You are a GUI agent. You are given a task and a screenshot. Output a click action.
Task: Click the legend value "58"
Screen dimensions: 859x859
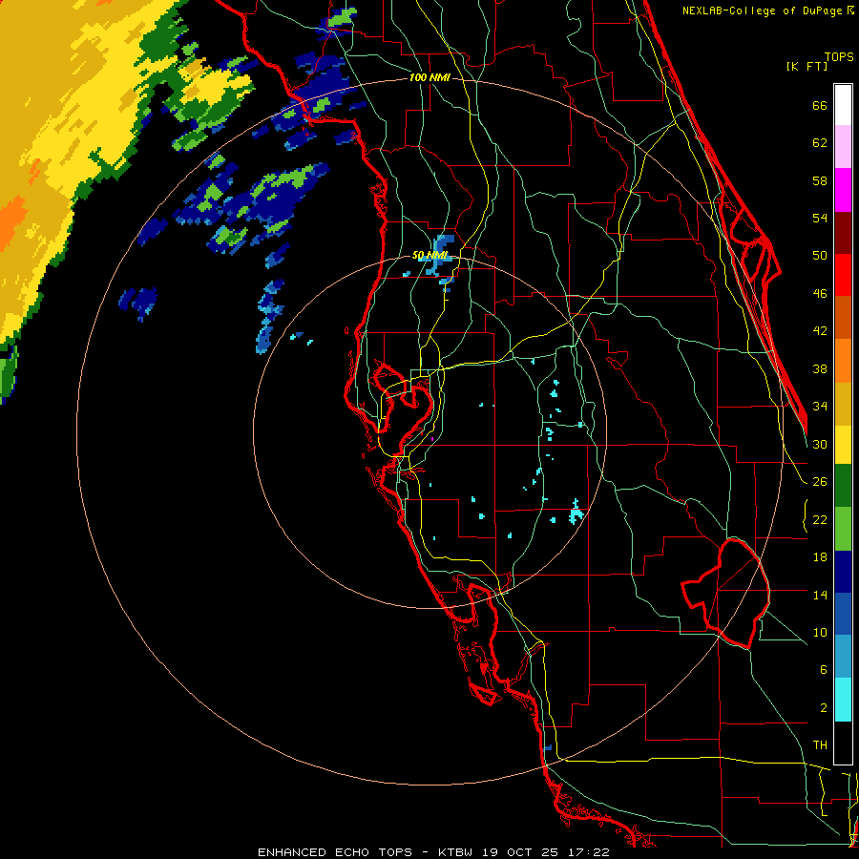pyautogui.click(x=820, y=180)
